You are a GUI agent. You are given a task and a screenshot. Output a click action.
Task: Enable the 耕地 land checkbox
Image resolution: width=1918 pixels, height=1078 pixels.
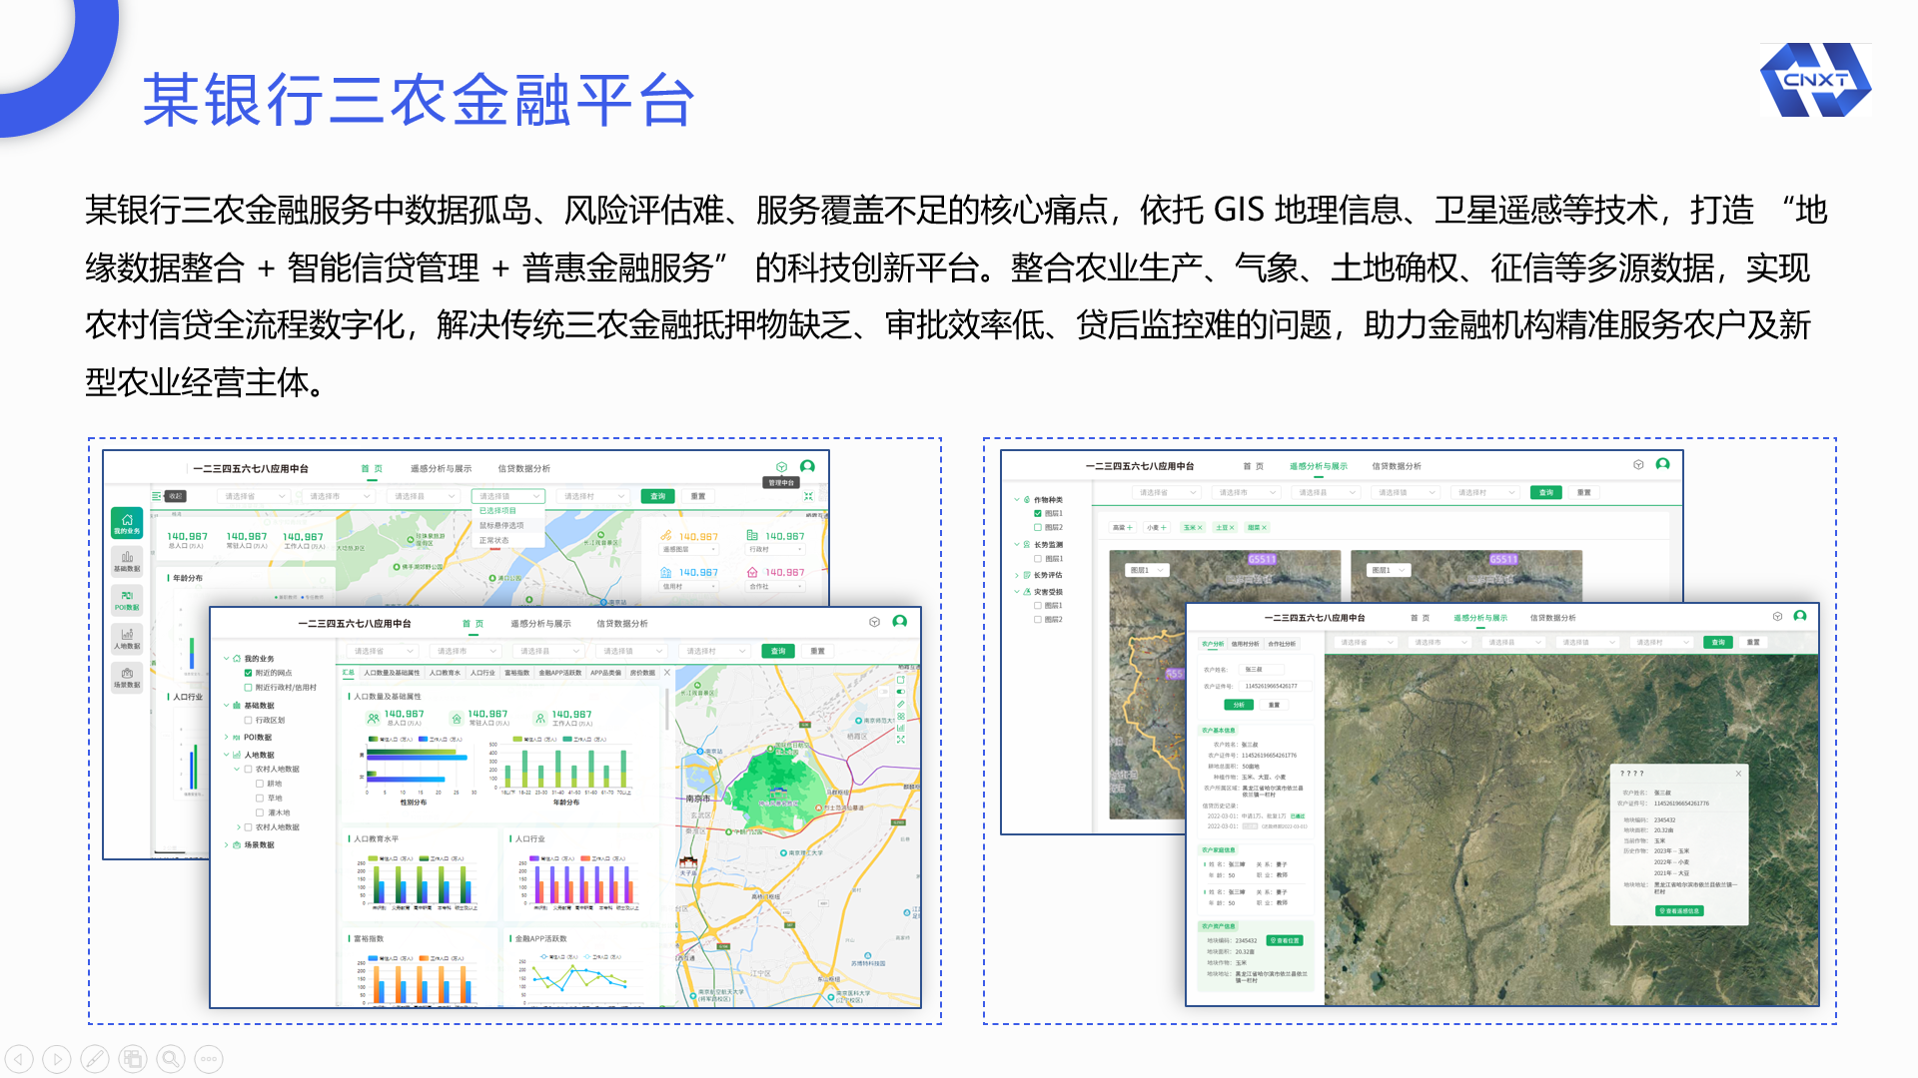coord(260,784)
